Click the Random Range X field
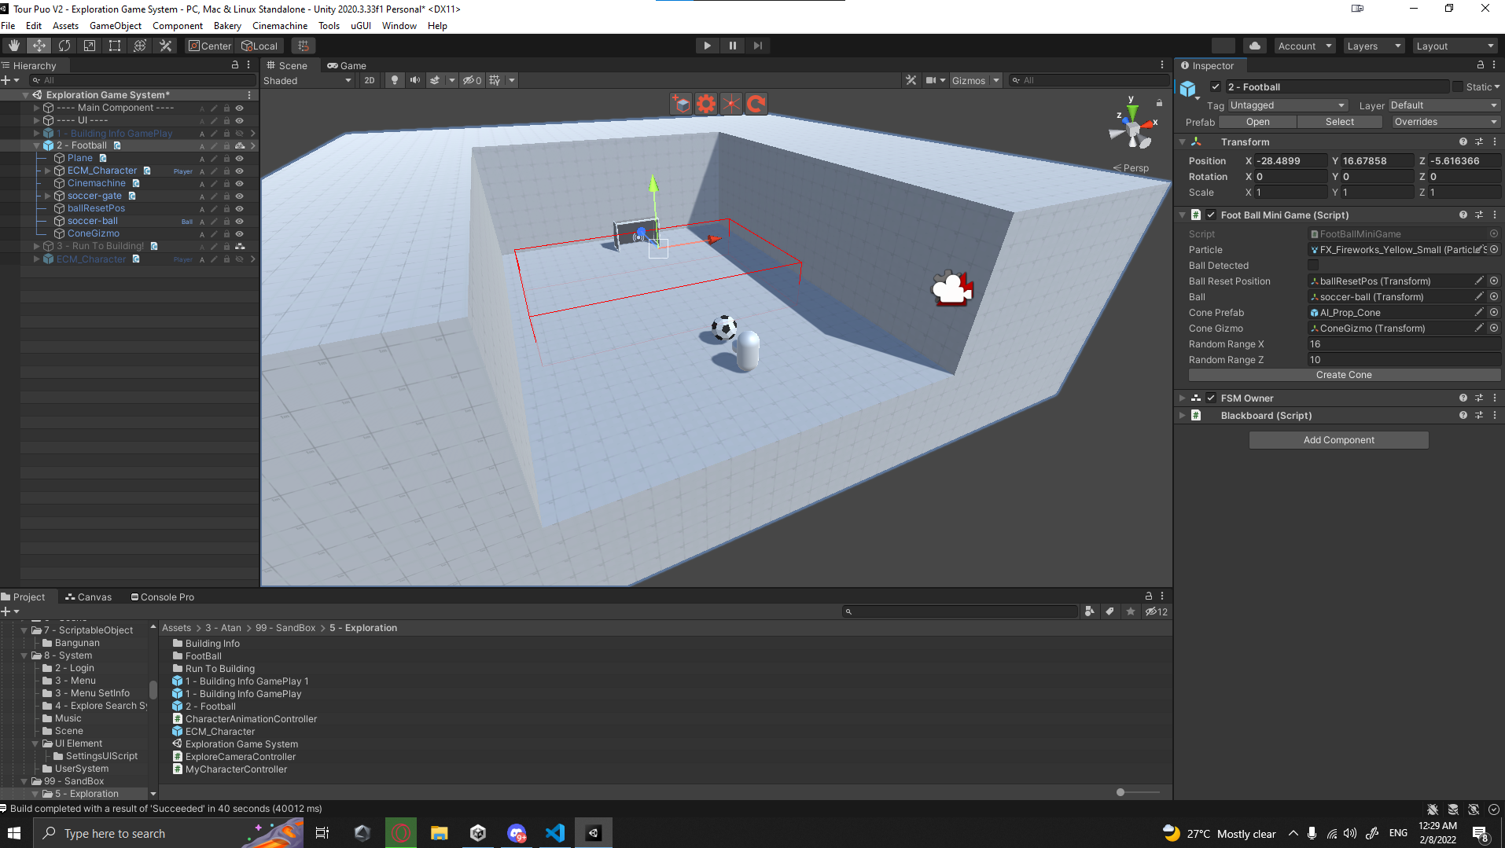Viewport: 1505px width, 848px height. (1403, 344)
